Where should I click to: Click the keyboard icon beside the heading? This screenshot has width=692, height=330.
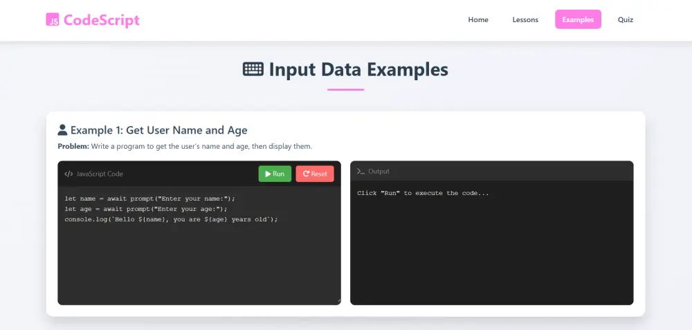[x=253, y=69]
